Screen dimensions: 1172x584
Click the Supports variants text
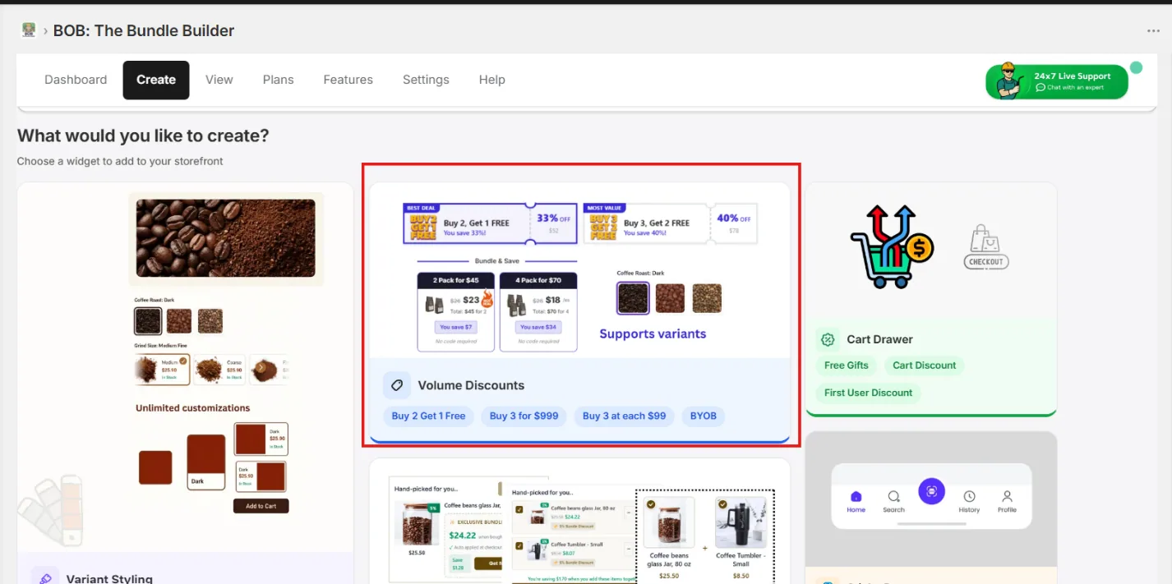point(653,333)
